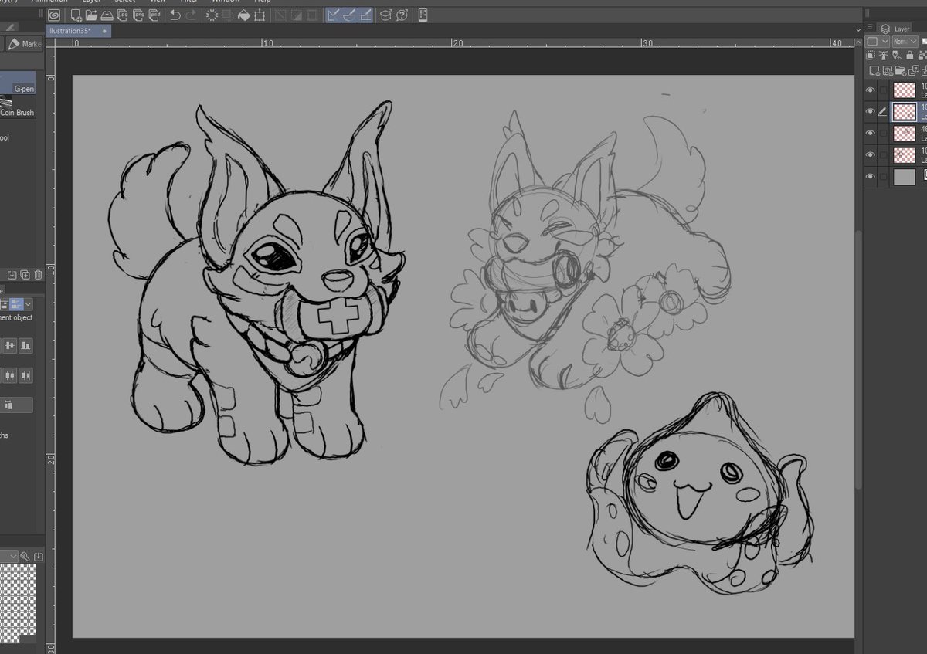The height and width of the screenshot is (654, 927).
Task: Open the Layer palette hamburger menu
Action: pos(870,27)
